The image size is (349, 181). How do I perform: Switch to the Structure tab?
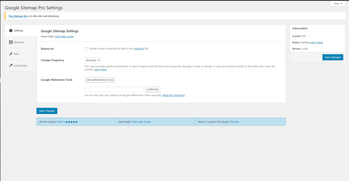coord(21,42)
